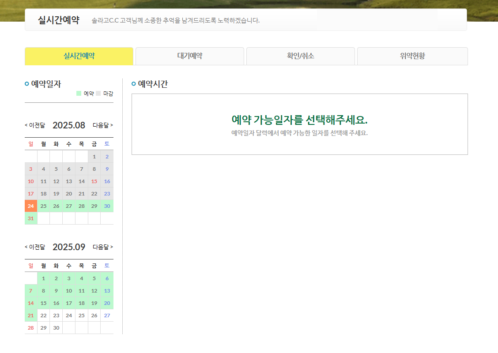This screenshot has width=498, height=353.
Task: Select August 25 on the calendar
Action: pos(43,206)
